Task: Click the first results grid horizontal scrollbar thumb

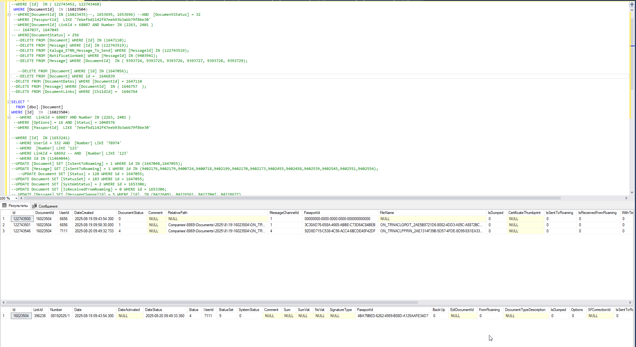Action: (212, 302)
